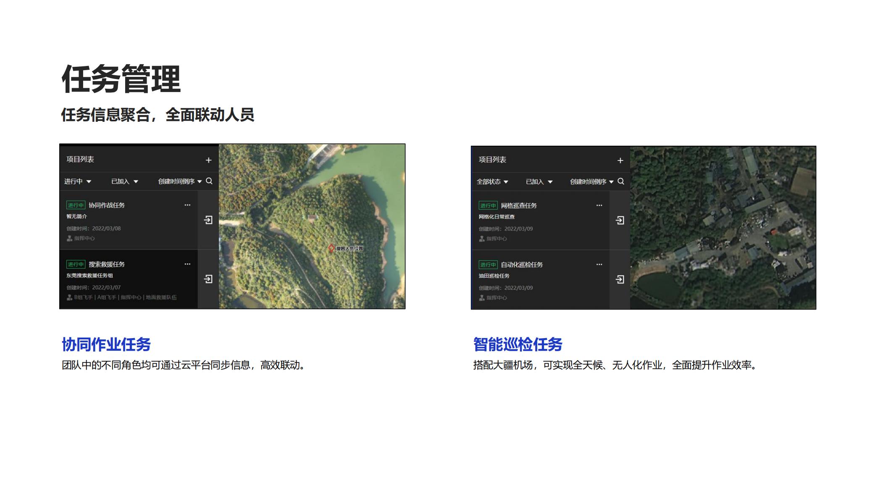The width and height of the screenshot is (896, 504).
Task: Open more options for 网格巡查任务
Action: (599, 205)
